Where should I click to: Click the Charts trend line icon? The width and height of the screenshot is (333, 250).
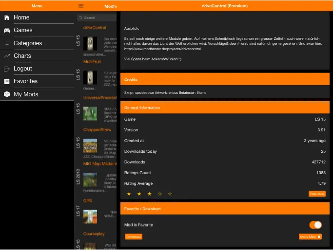pos(7,56)
